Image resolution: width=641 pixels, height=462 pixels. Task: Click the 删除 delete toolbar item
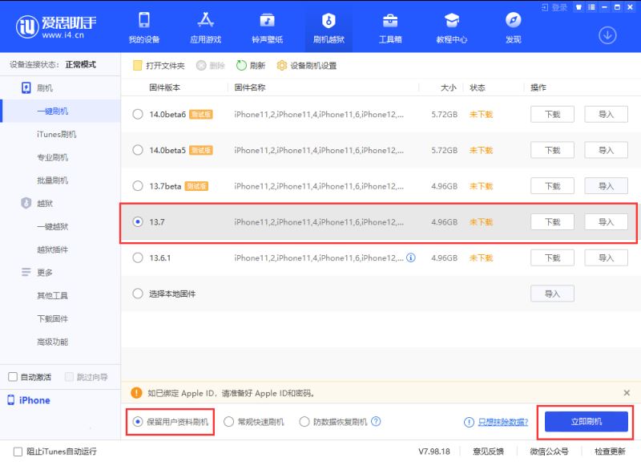tap(211, 66)
